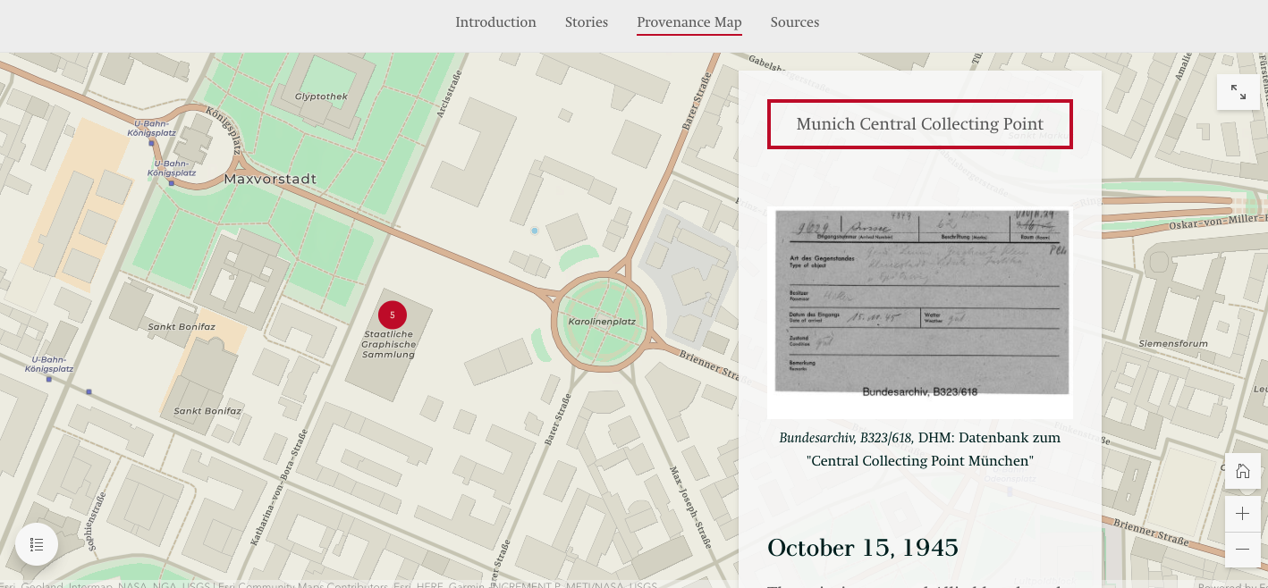The height and width of the screenshot is (588, 1268).
Task: Click the small blue dot on map
Action: coord(535,231)
